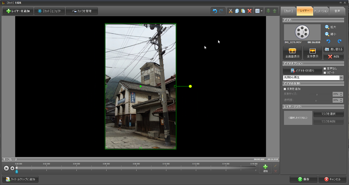Check the リピート repeat option
The width and height of the screenshot is (349, 185).
point(325,73)
